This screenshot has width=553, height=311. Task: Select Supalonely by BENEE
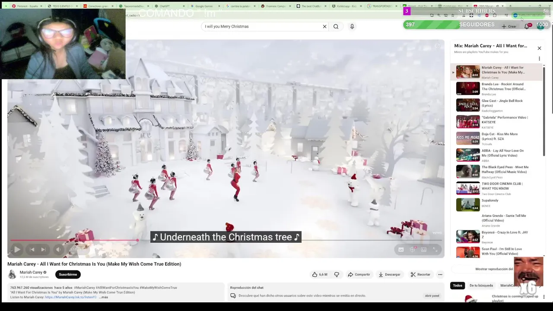tap(497, 205)
